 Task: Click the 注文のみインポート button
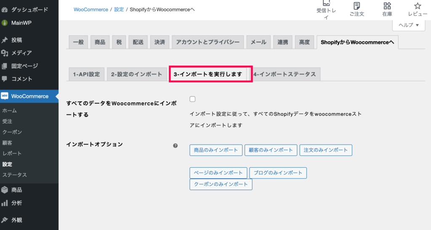(326, 150)
